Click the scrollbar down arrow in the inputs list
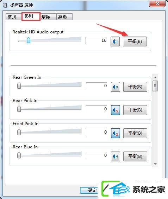This screenshot has height=199, width=168. coord(155,164)
